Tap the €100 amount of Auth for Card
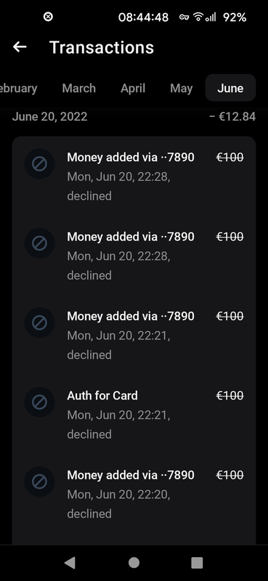This screenshot has width=268, height=581. 230,395
